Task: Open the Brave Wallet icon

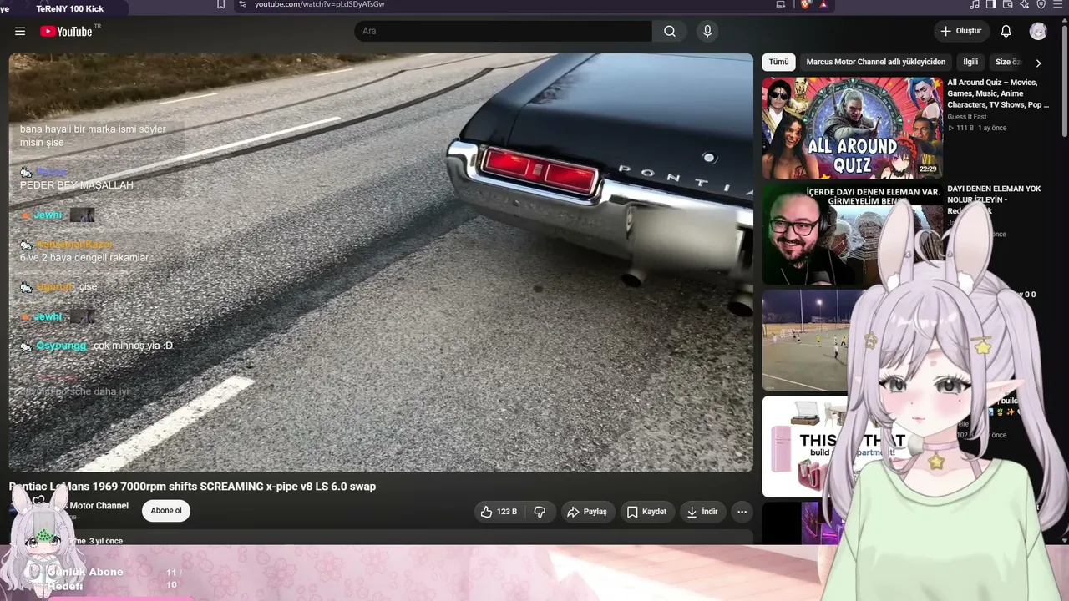Action: pyautogui.click(x=1008, y=4)
